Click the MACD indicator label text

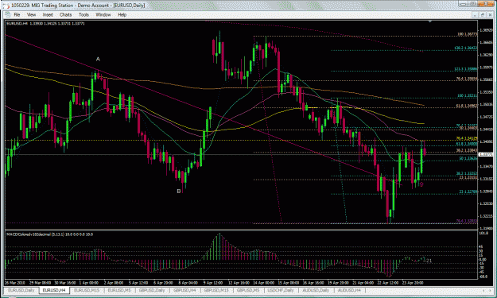(50, 234)
